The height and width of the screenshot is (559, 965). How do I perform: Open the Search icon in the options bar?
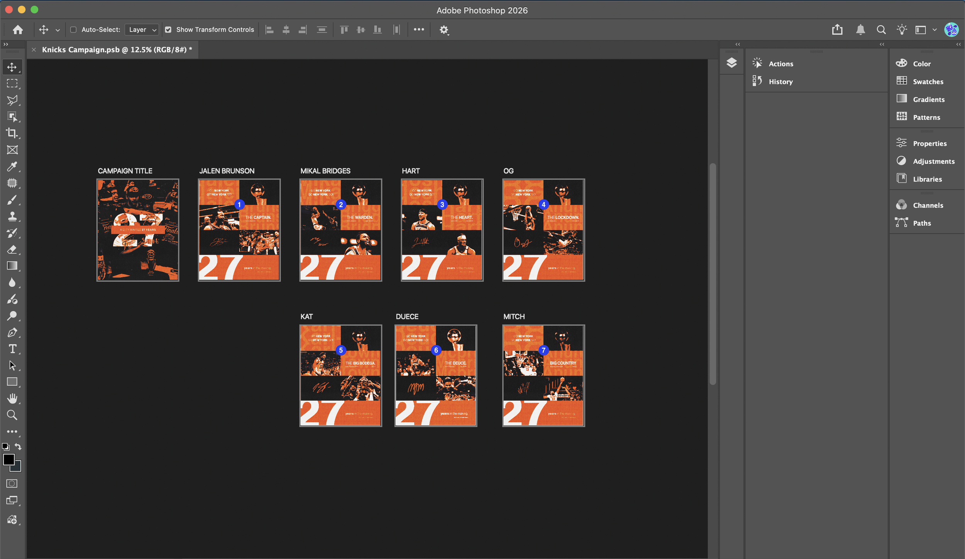click(x=881, y=30)
